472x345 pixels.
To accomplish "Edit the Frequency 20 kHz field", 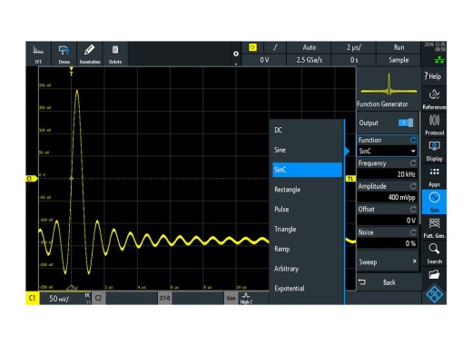I will 387,174.
